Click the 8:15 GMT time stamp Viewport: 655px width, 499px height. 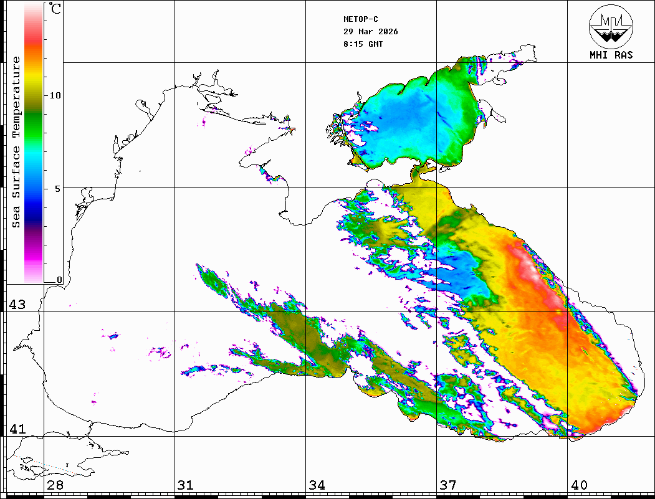363,44
